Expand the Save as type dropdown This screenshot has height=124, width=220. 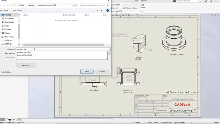(109, 53)
